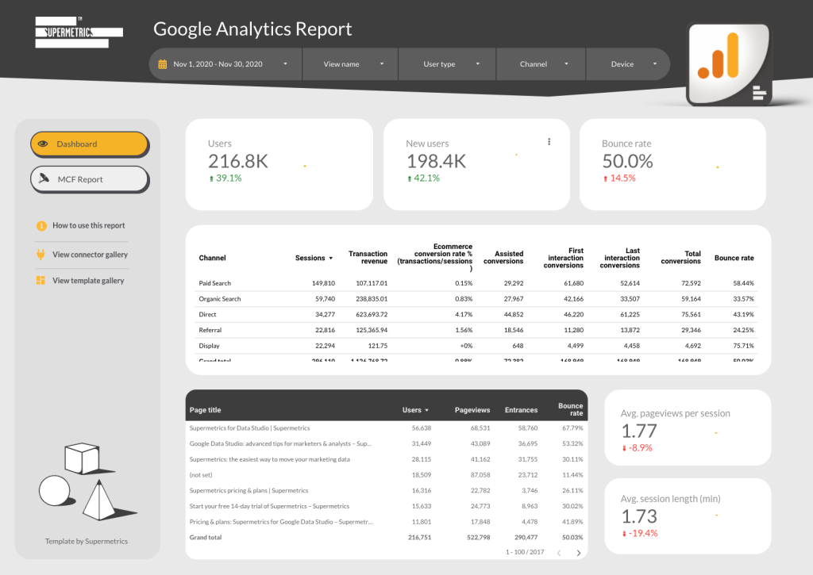Open View template gallery link

(88, 280)
